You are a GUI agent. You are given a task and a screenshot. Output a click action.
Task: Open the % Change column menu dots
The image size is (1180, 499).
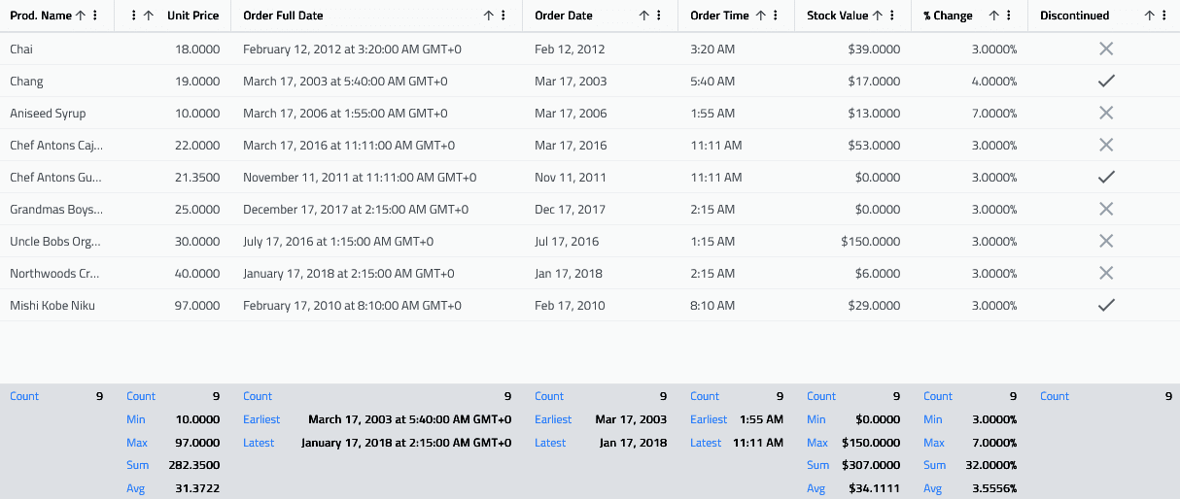point(1008,16)
